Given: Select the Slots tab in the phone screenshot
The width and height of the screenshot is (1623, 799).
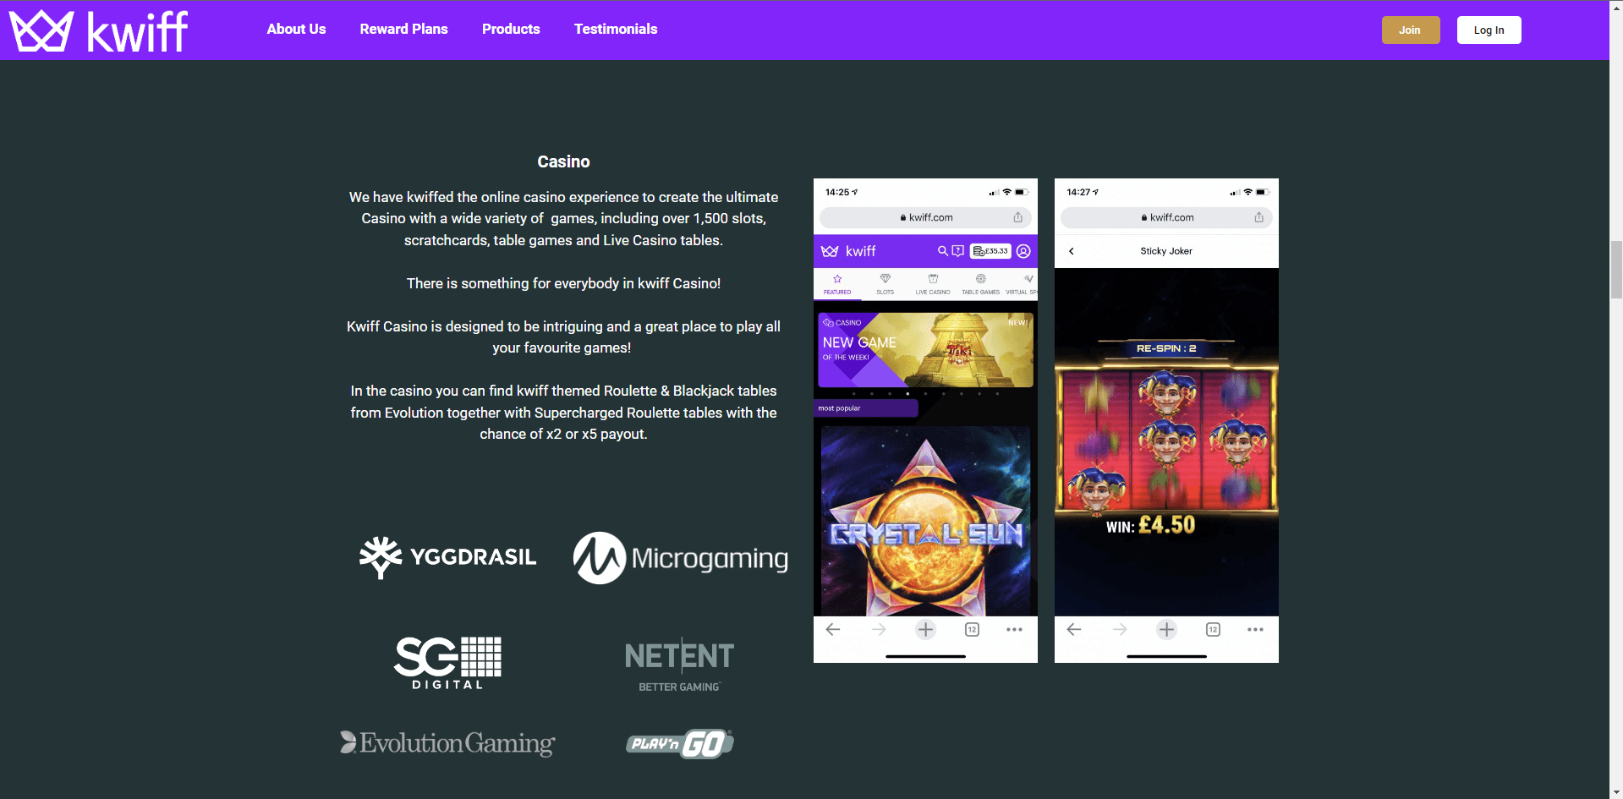Looking at the screenshot, I should (885, 284).
